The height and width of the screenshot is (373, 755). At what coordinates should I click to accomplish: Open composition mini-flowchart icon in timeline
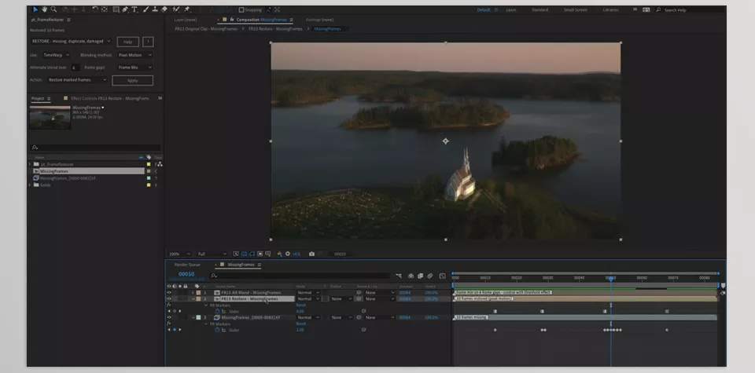click(x=399, y=276)
